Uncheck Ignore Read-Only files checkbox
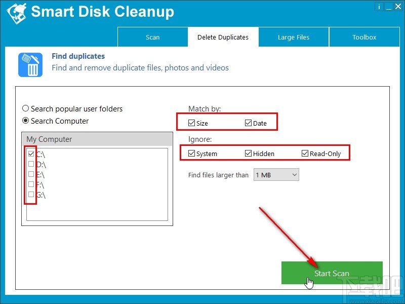405x304 pixels. (x=305, y=154)
